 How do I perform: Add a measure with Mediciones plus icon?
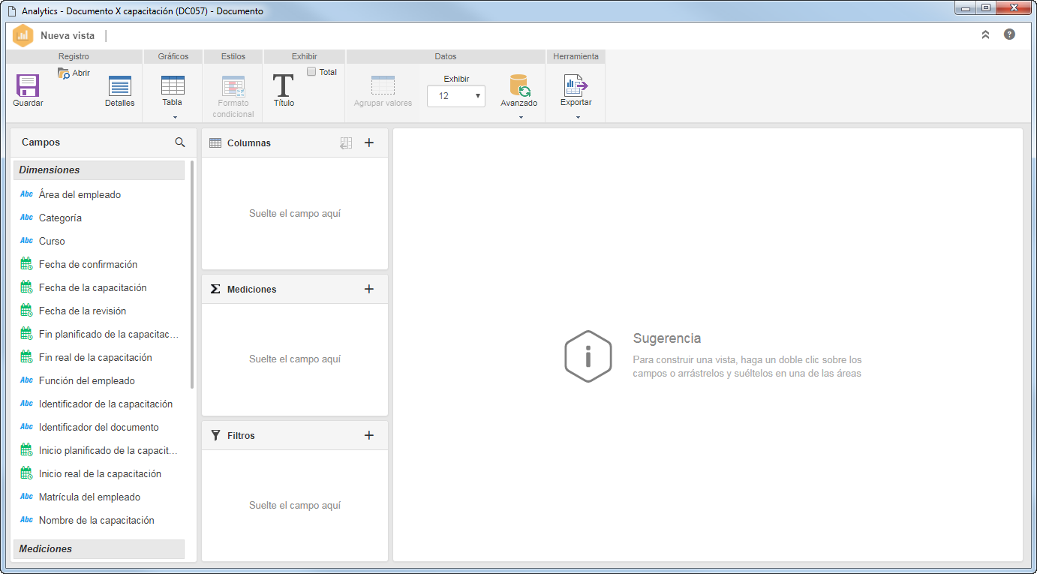point(369,289)
